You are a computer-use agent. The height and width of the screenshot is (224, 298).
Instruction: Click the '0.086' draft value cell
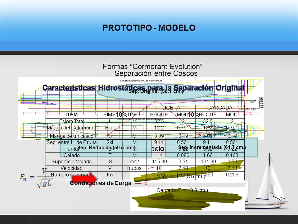(x=183, y=155)
